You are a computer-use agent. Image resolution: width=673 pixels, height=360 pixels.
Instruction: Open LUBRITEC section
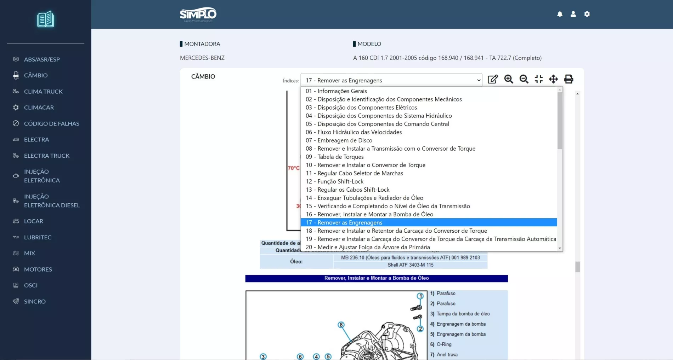click(x=38, y=237)
